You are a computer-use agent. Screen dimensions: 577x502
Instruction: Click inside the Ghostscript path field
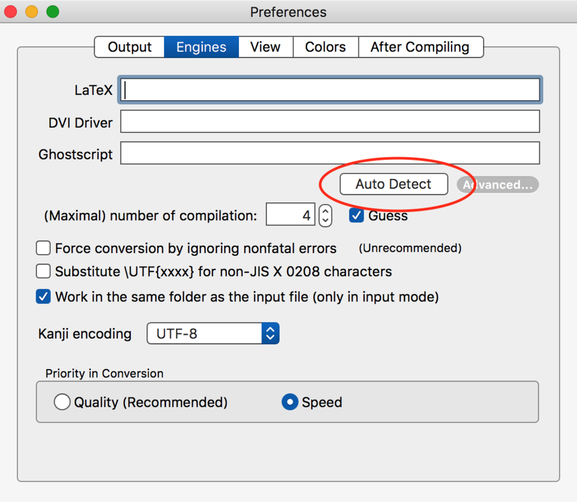(x=330, y=153)
